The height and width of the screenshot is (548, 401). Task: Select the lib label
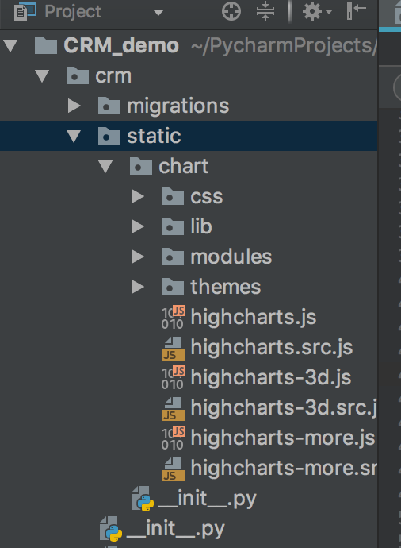(x=201, y=226)
